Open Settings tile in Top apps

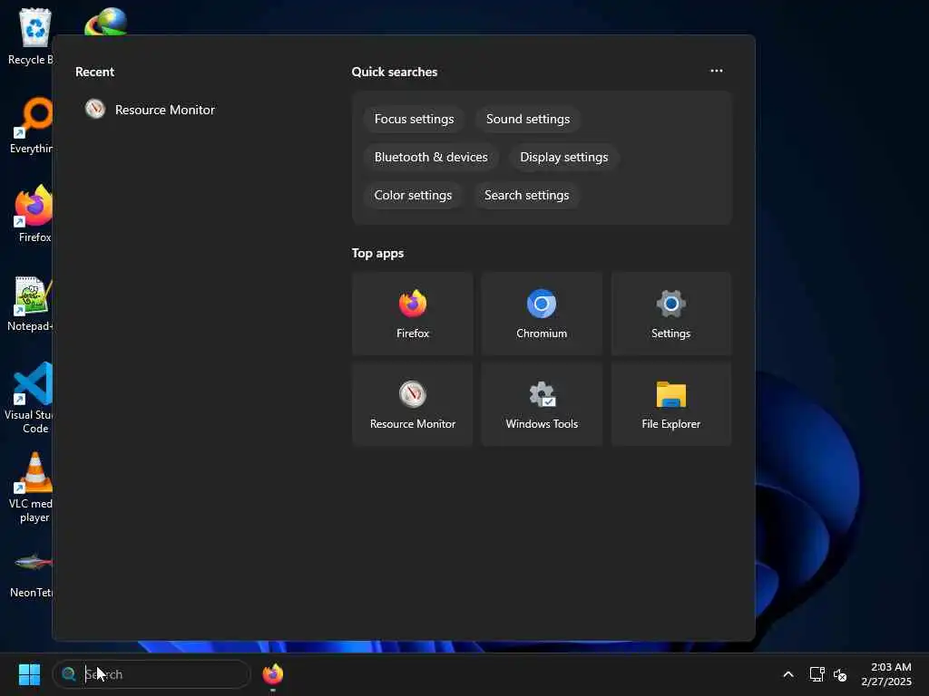[670, 314]
